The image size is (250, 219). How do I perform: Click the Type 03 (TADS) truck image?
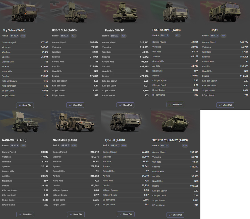click(x=125, y=122)
